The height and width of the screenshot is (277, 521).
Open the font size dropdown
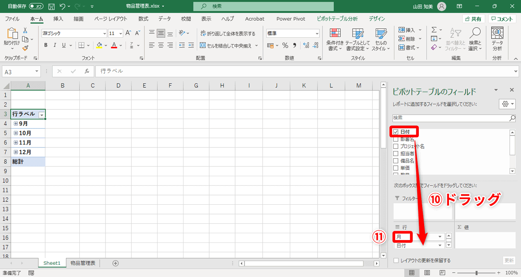(121, 34)
